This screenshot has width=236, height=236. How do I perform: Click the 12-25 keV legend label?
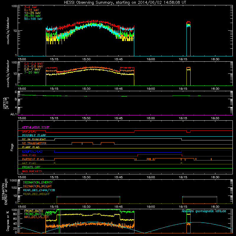point(32,13)
